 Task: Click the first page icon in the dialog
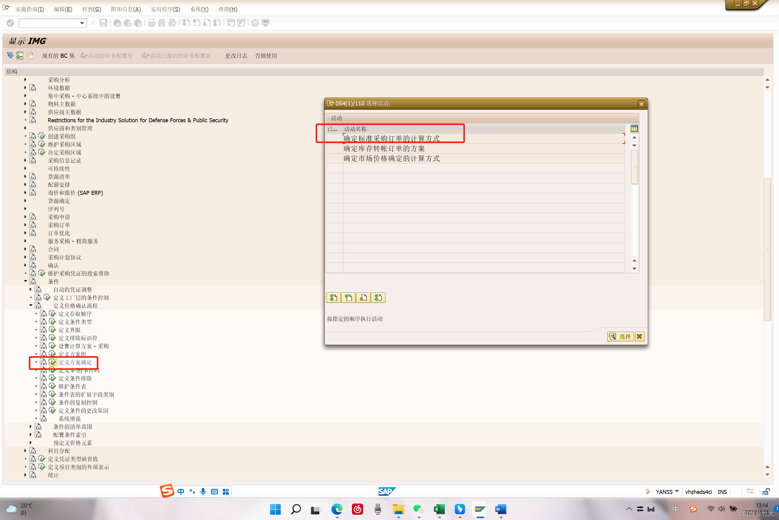click(x=333, y=298)
